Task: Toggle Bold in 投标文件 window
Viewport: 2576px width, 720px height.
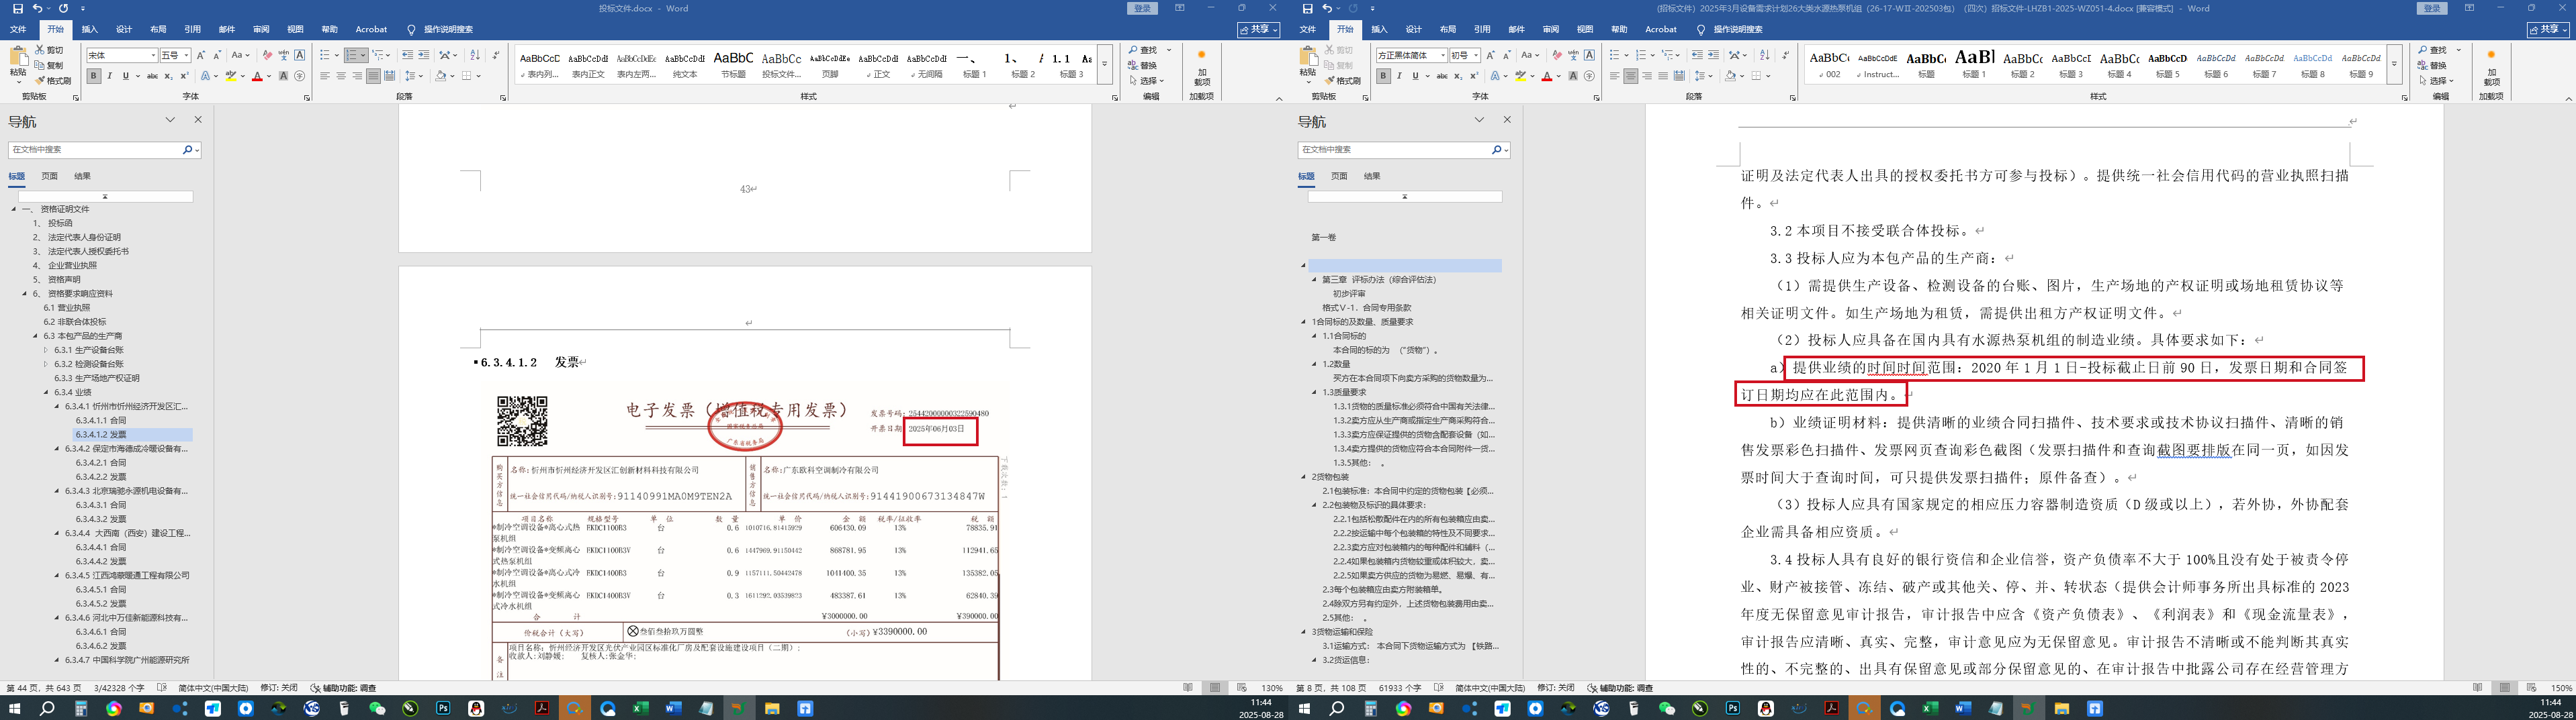Action: click(93, 76)
